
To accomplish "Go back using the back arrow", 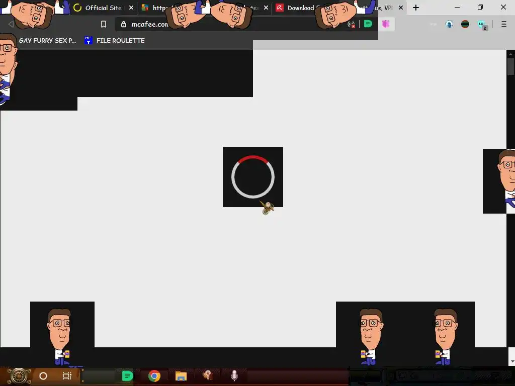I will tap(11, 24).
